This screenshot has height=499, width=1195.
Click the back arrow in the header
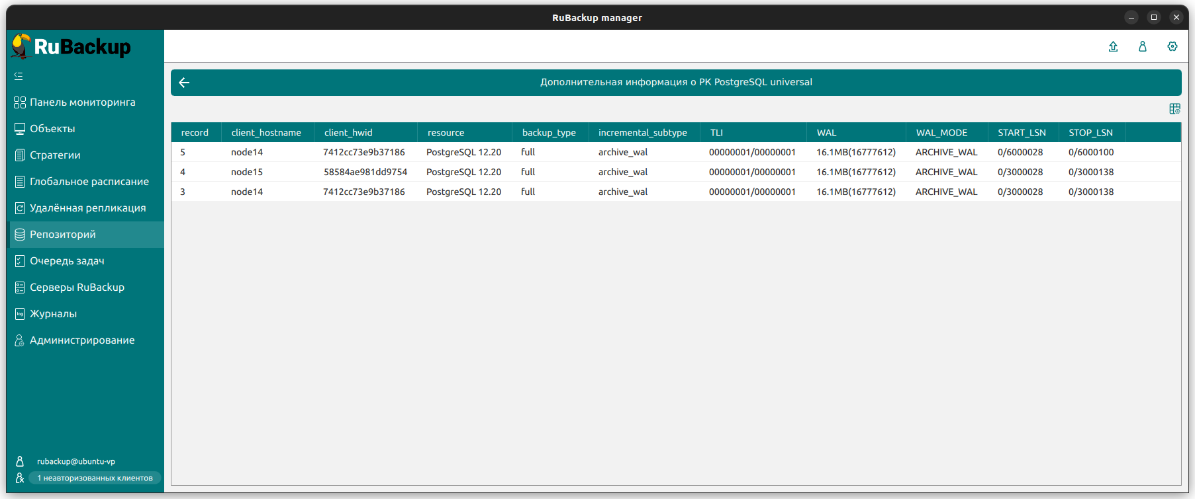(184, 83)
